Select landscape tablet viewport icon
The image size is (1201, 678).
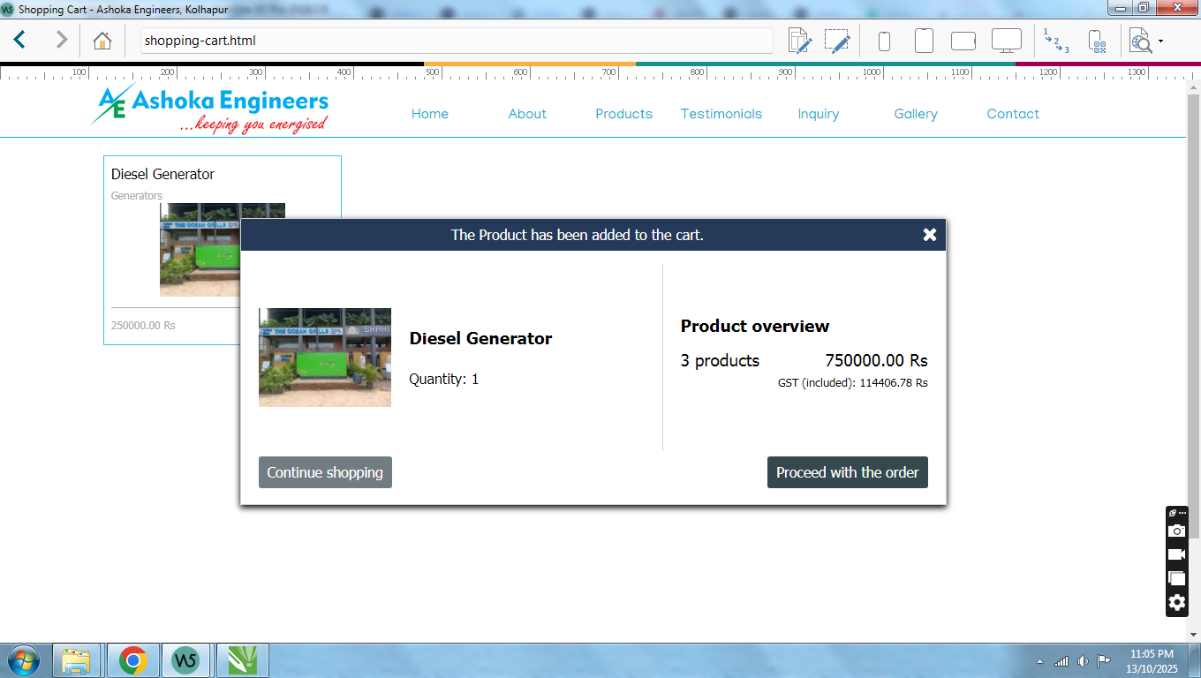click(963, 41)
